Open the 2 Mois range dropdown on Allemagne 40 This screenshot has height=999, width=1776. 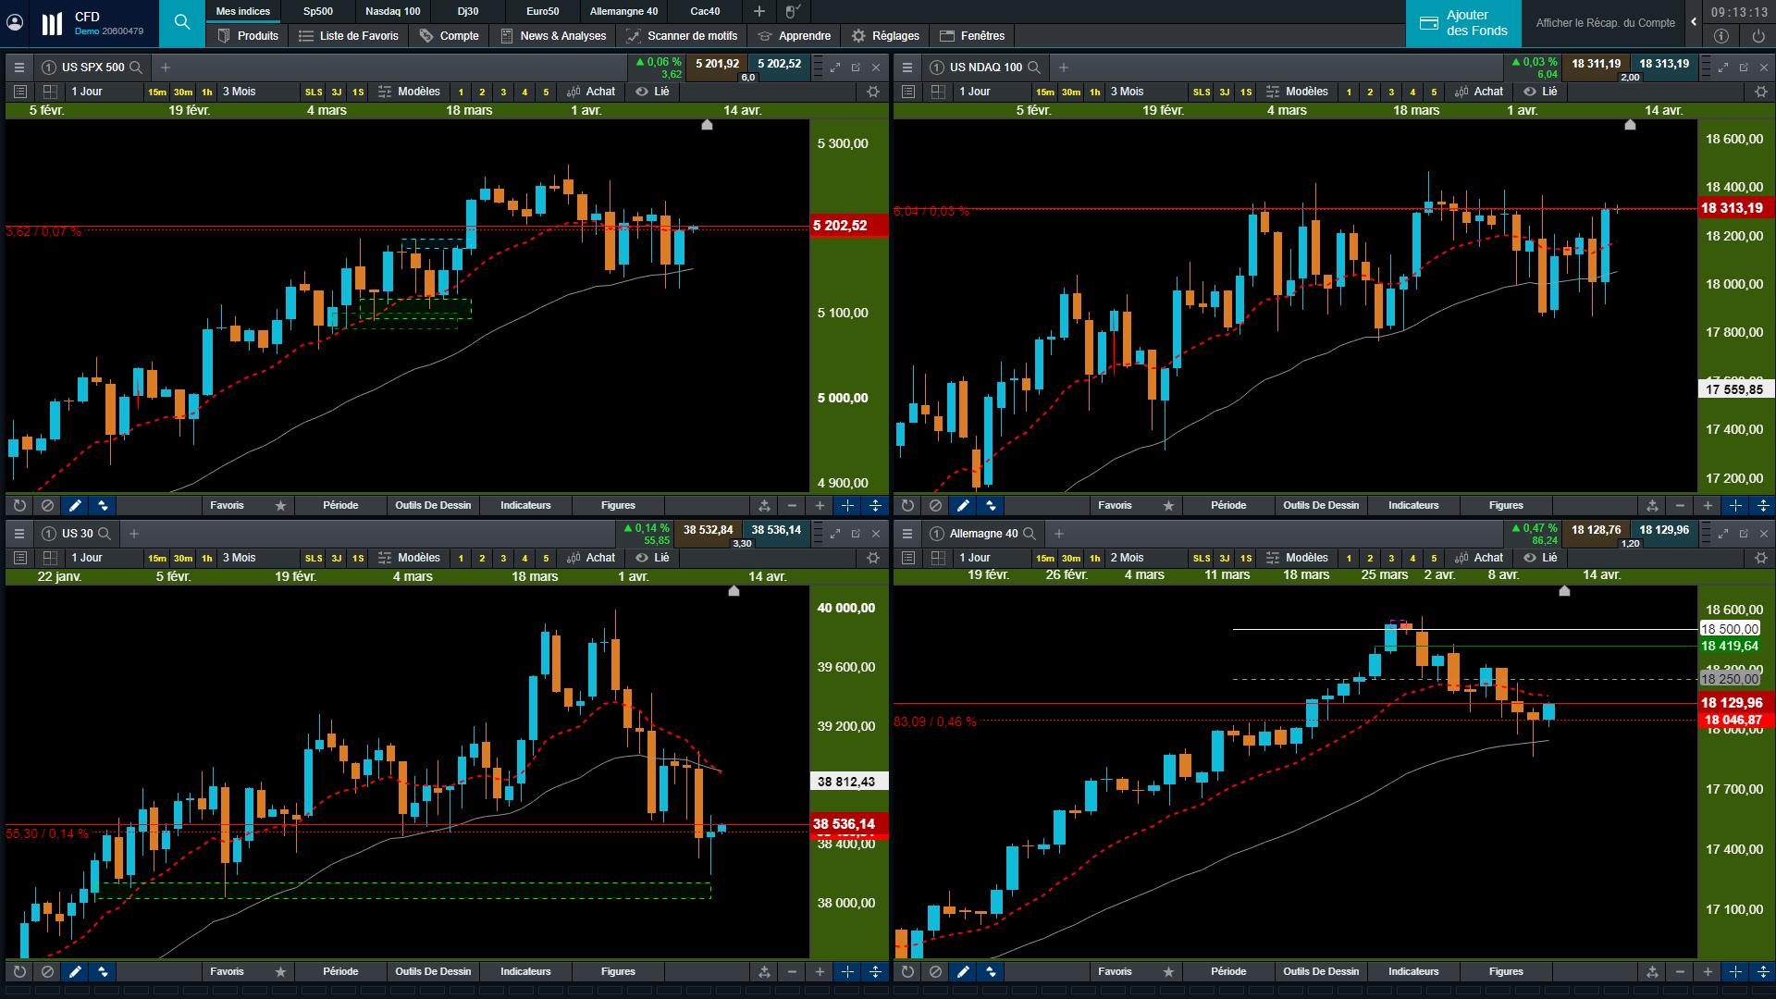(1127, 558)
